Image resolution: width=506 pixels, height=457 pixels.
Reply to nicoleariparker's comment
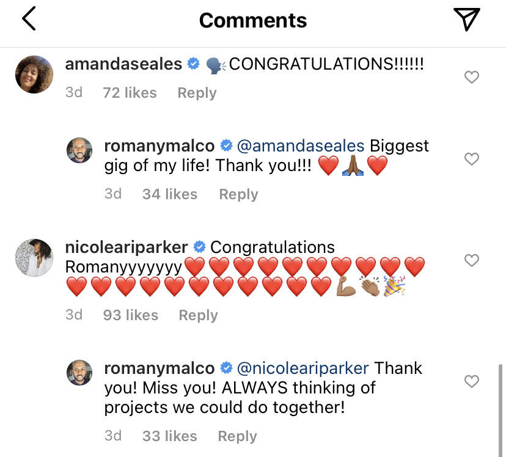click(x=198, y=315)
